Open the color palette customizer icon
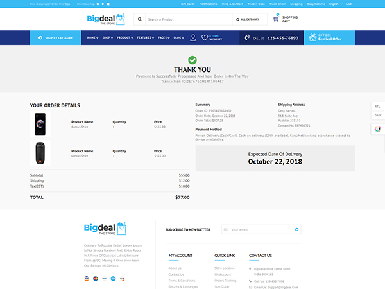Image resolution: width=385 pixels, height=289 pixels. click(377, 129)
